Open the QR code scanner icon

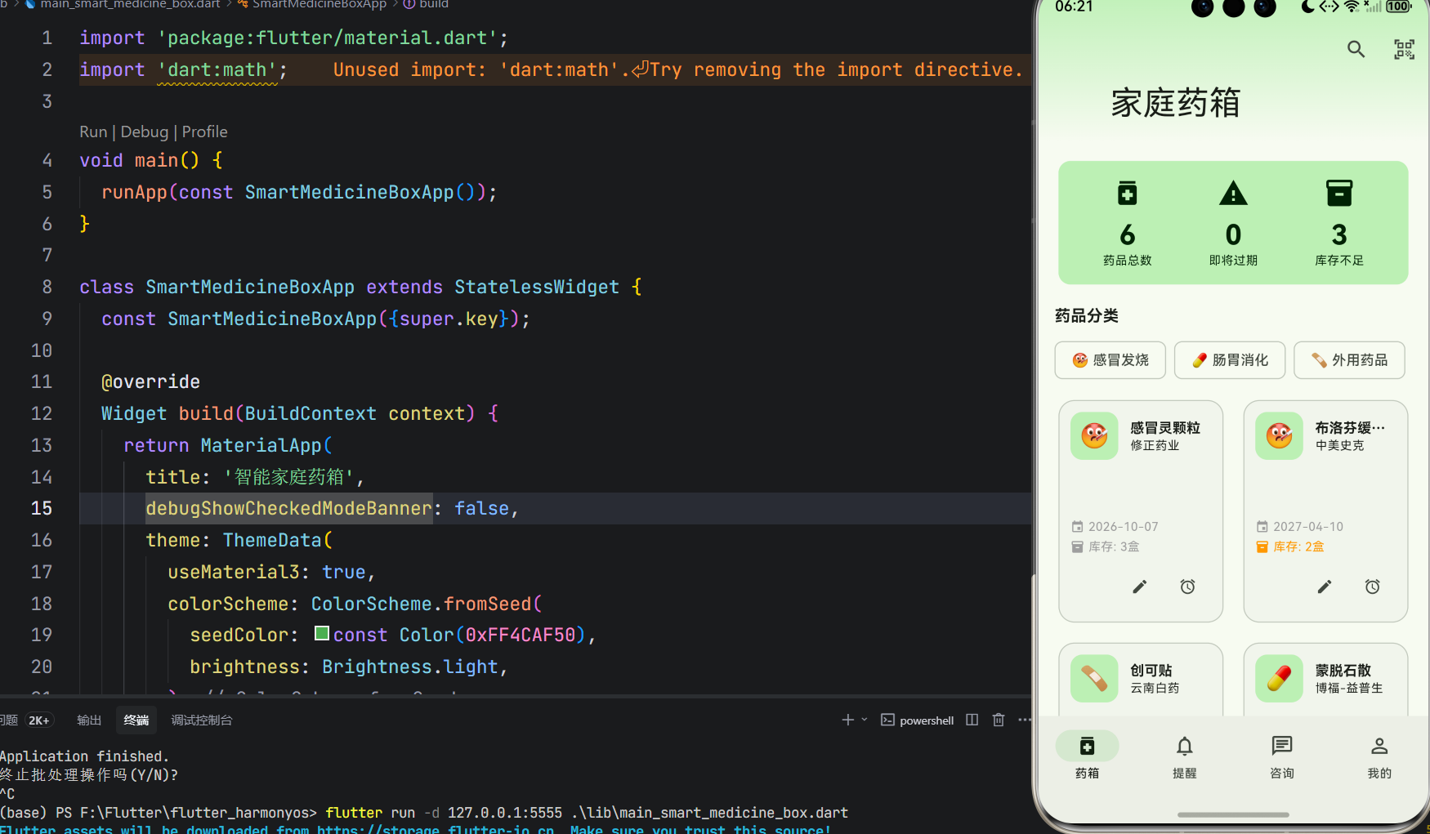[x=1404, y=50]
